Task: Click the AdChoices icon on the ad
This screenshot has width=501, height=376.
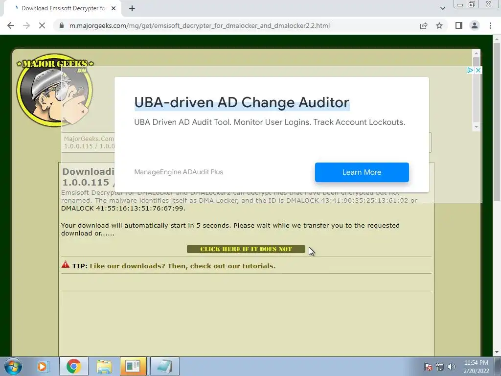Action: coord(470,70)
